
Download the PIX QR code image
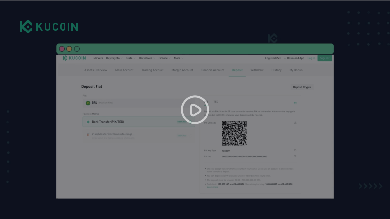click(295, 123)
